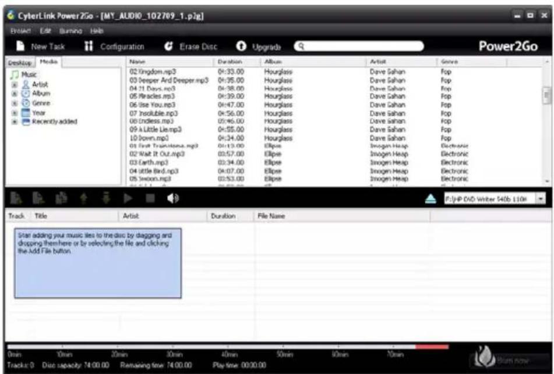Click the Upgrade button label

[266, 47]
